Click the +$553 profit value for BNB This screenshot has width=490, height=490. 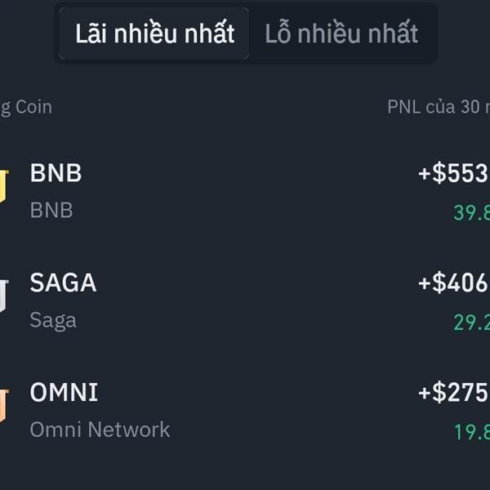454,173
